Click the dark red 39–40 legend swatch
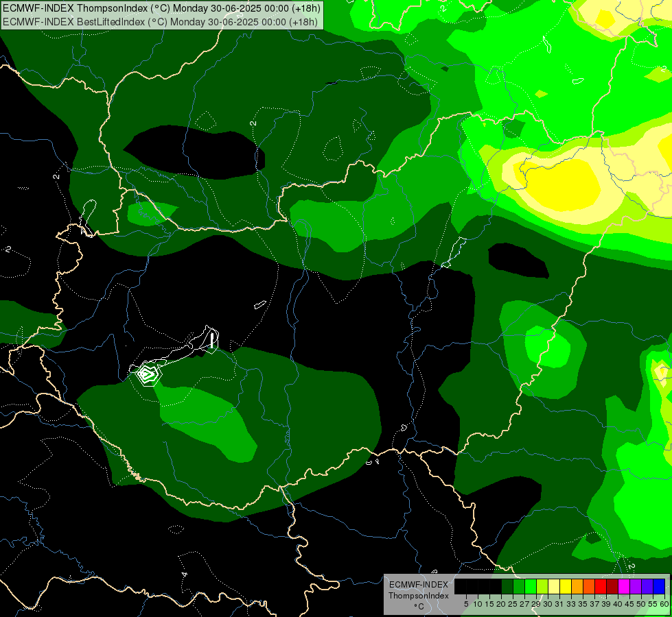This screenshot has height=617, width=672. tap(612, 586)
